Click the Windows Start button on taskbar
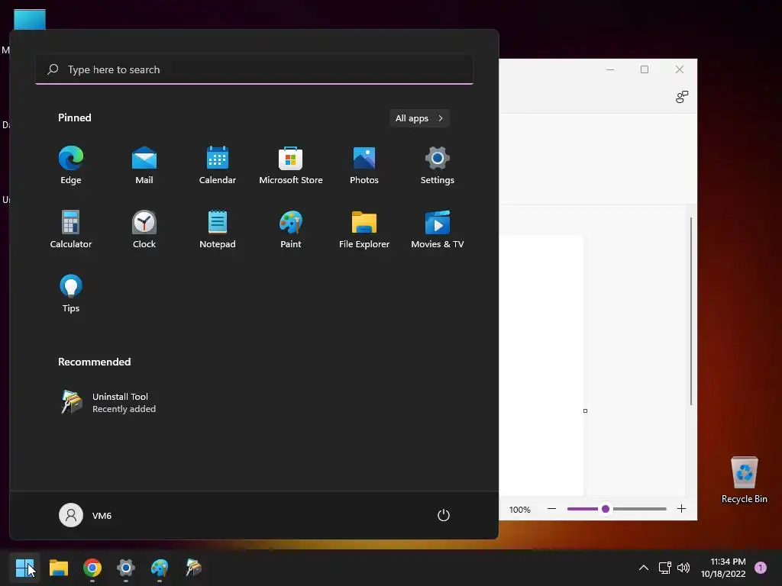 [x=24, y=568]
